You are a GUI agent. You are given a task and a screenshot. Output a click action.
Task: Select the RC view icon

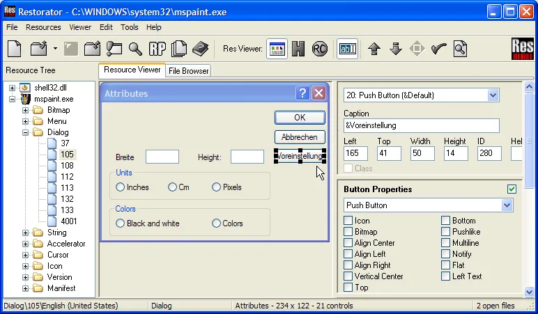pos(320,49)
